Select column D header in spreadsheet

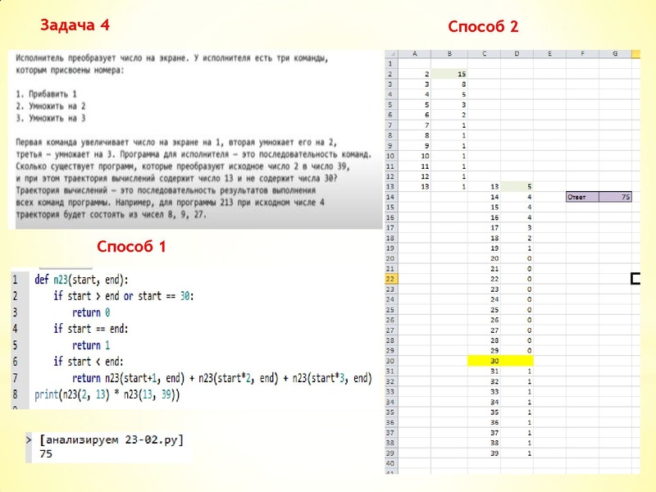[x=517, y=54]
